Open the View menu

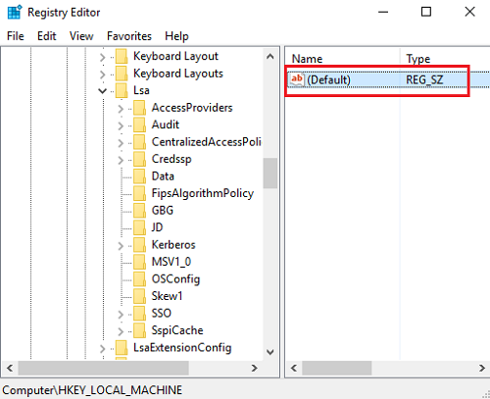click(81, 36)
